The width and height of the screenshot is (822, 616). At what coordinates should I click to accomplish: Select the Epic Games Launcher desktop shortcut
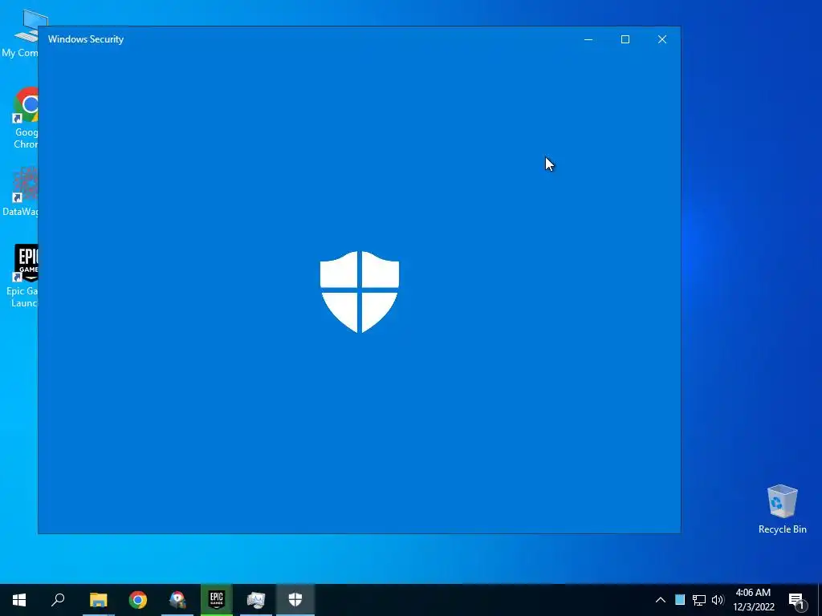[22, 276]
